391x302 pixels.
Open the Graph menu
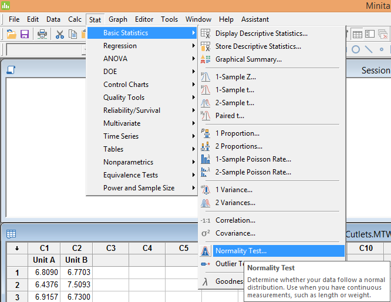[118, 19]
